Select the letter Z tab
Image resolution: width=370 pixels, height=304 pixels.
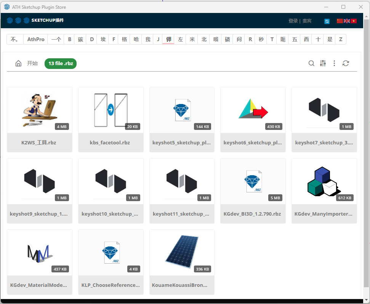(x=340, y=39)
